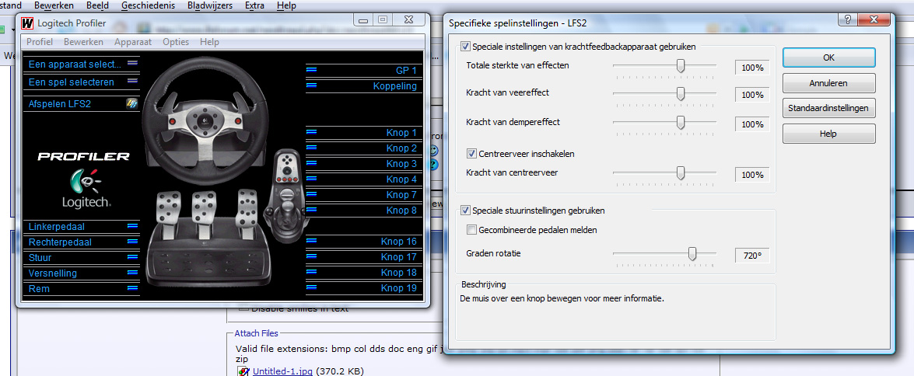Click the launch icon next to Afspelen LFS2
This screenshot has height=376, width=914.
pos(131,104)
